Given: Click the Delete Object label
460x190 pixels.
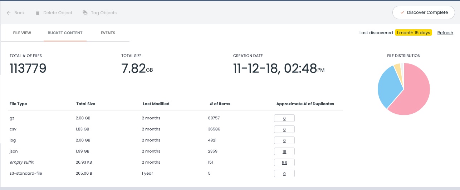Looking at the screenshot, I should pyautogui.click(x=58, y=13).
